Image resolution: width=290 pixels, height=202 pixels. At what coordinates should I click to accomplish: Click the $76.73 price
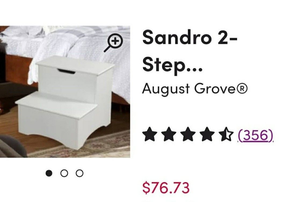166,188
